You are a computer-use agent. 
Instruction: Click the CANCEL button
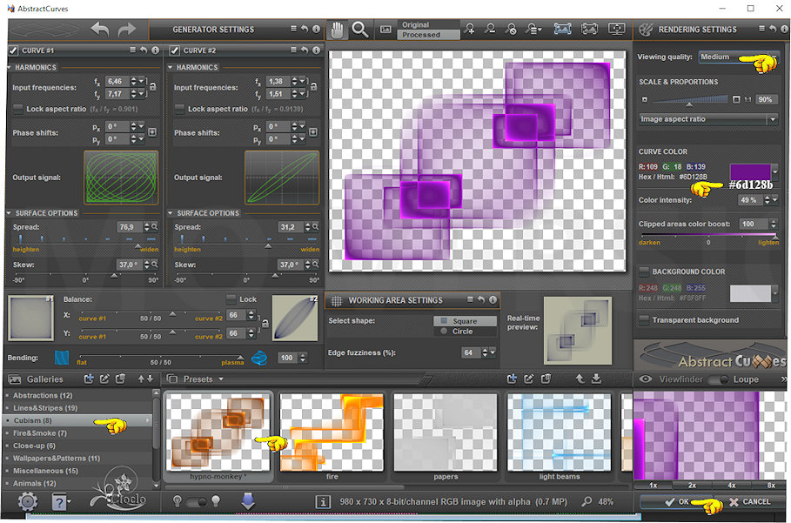pos(749,502)
